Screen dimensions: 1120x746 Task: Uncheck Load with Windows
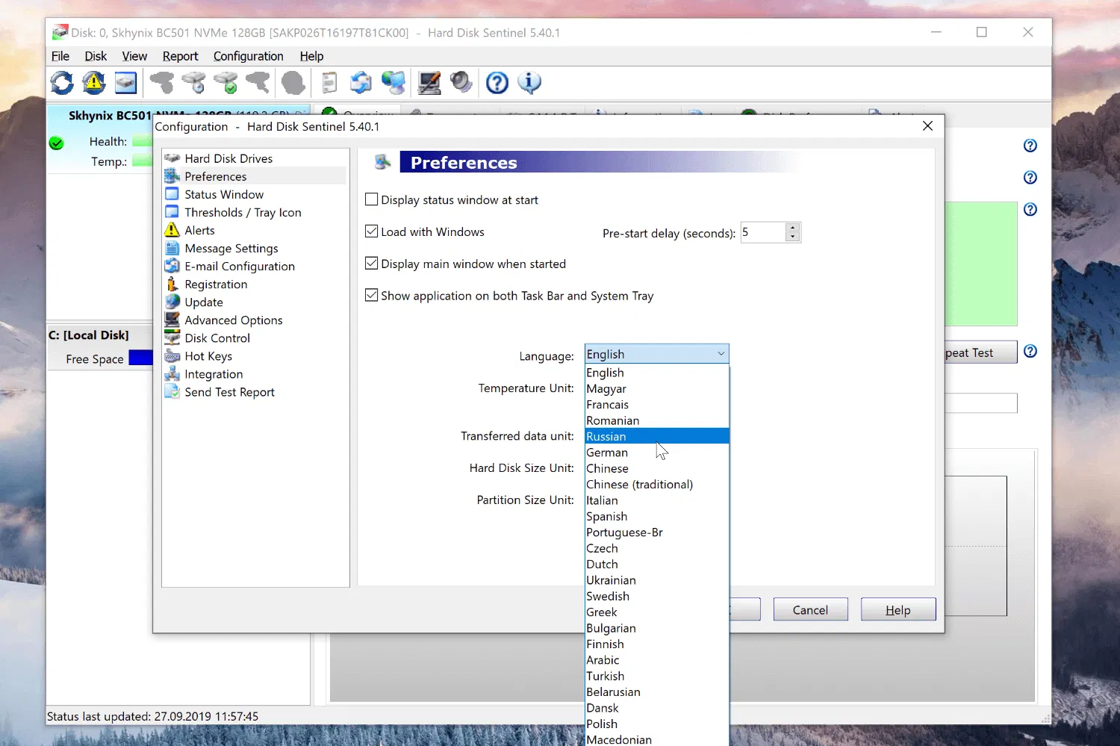tap(372, 231)
